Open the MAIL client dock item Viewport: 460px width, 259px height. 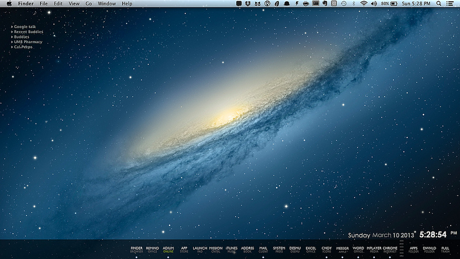pos(263,249)
